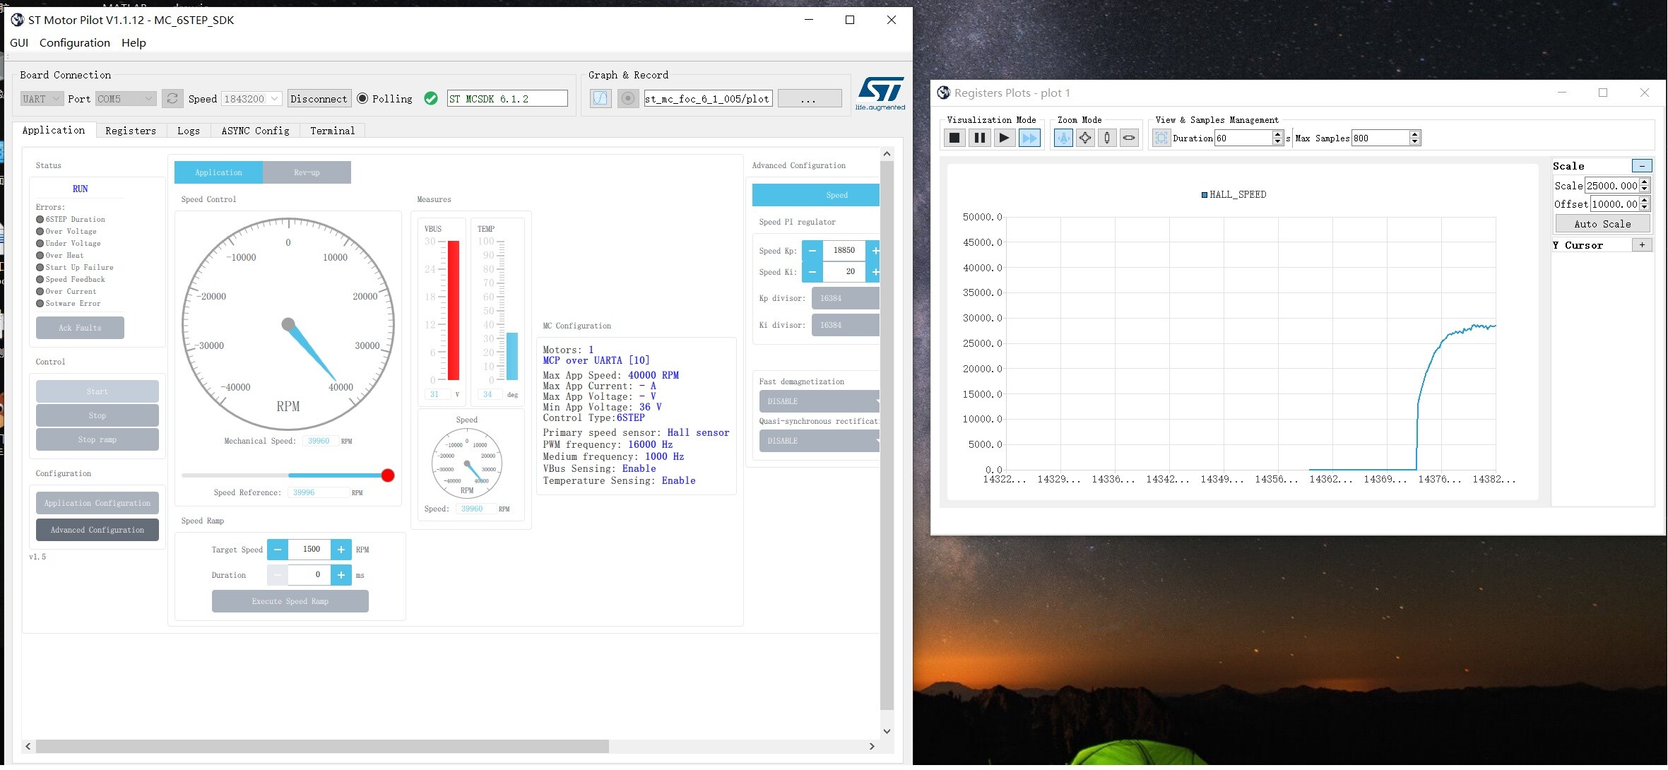Click the refresh ports icon
This screenshot has height=770, width=1668.
(172, 99)
